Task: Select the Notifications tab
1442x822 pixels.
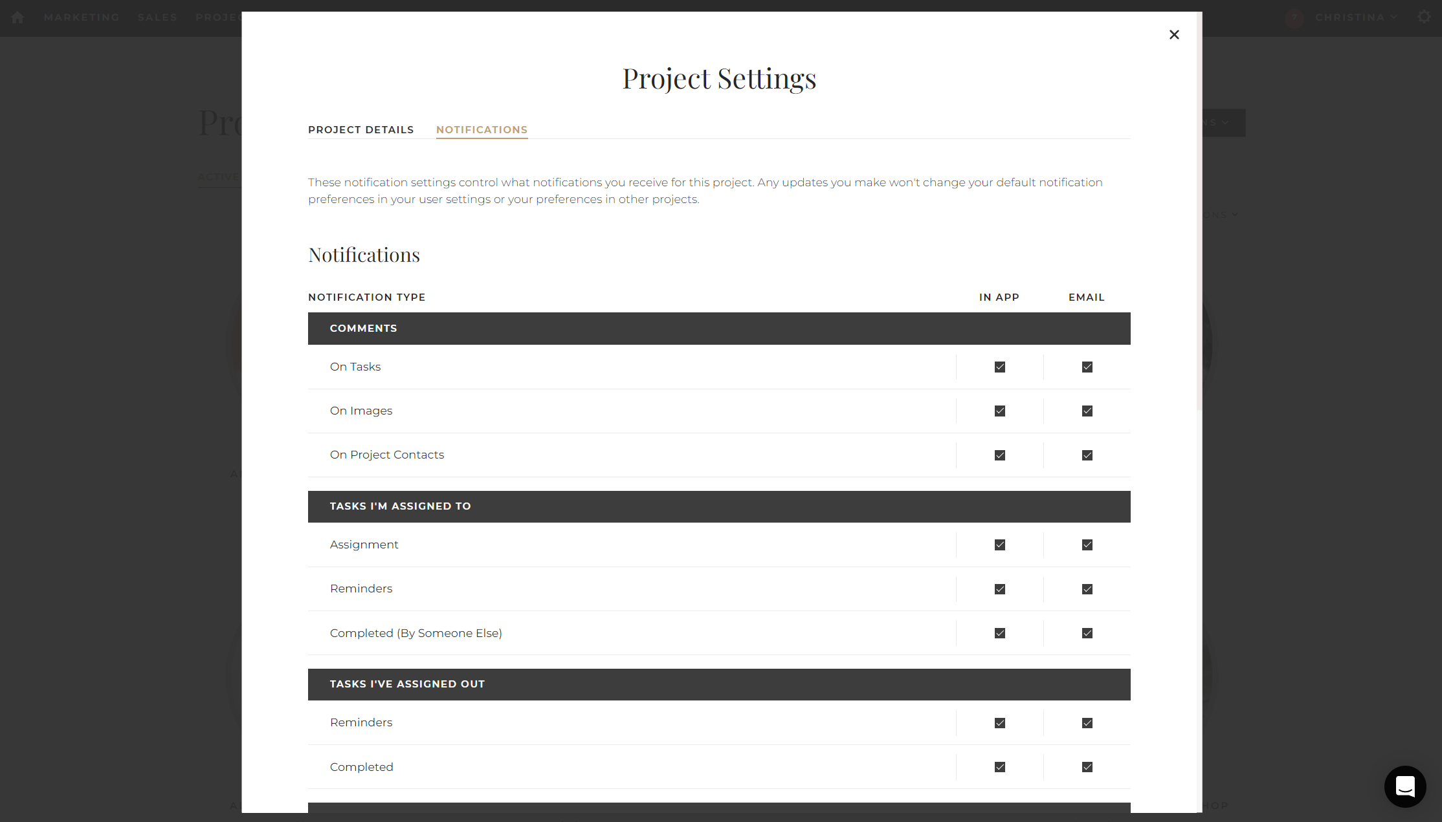Action: (x=482, y=129)
